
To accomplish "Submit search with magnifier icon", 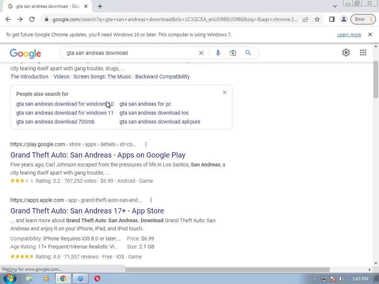I will point(248,53).
